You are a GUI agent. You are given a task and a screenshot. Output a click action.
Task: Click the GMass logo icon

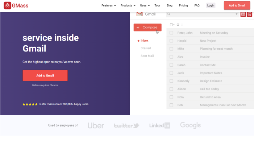[8, 5]
